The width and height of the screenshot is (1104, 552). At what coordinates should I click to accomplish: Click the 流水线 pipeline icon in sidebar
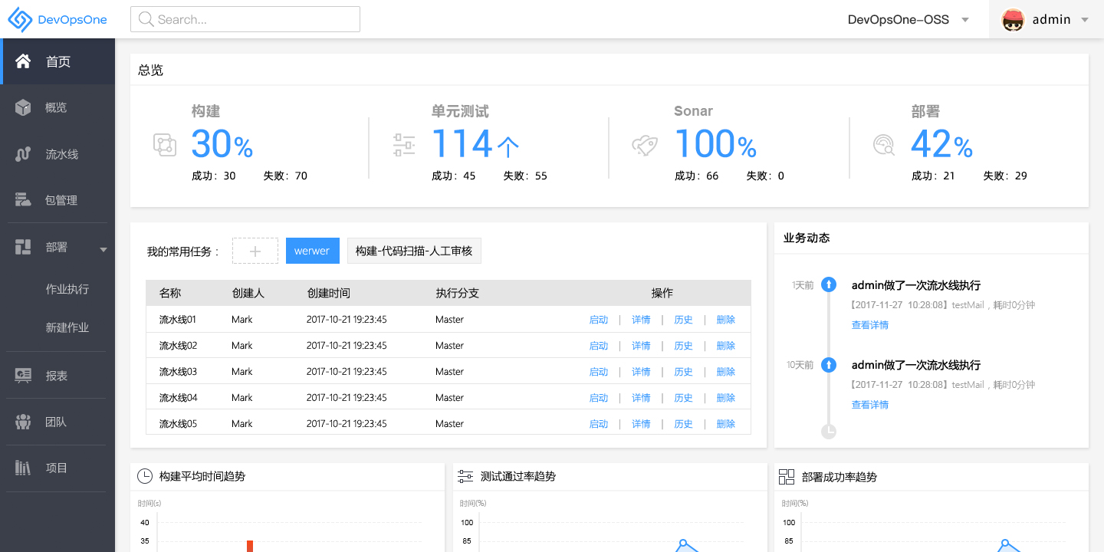(x=23, y=154)
